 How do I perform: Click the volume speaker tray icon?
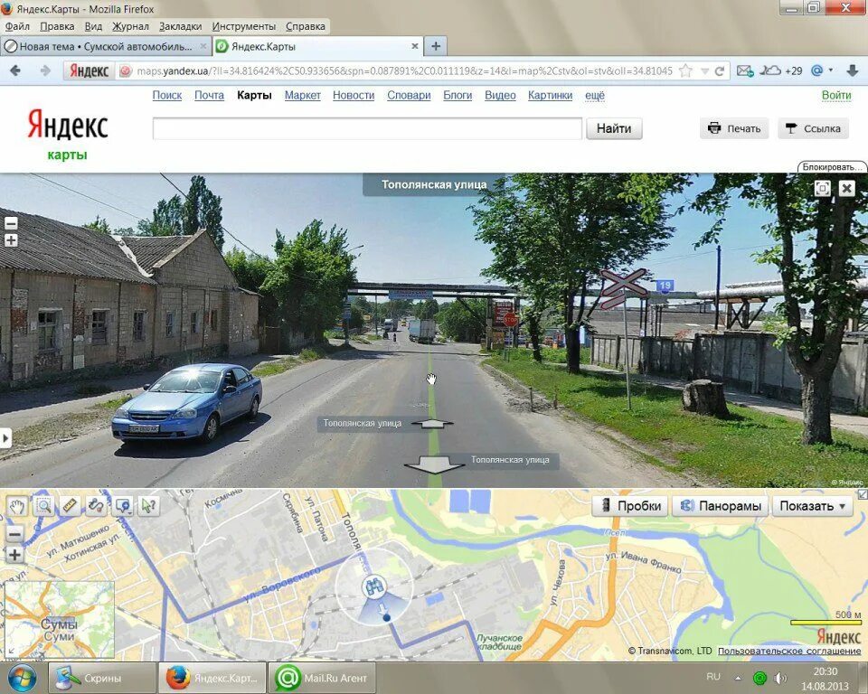click(x=780, y=678)
